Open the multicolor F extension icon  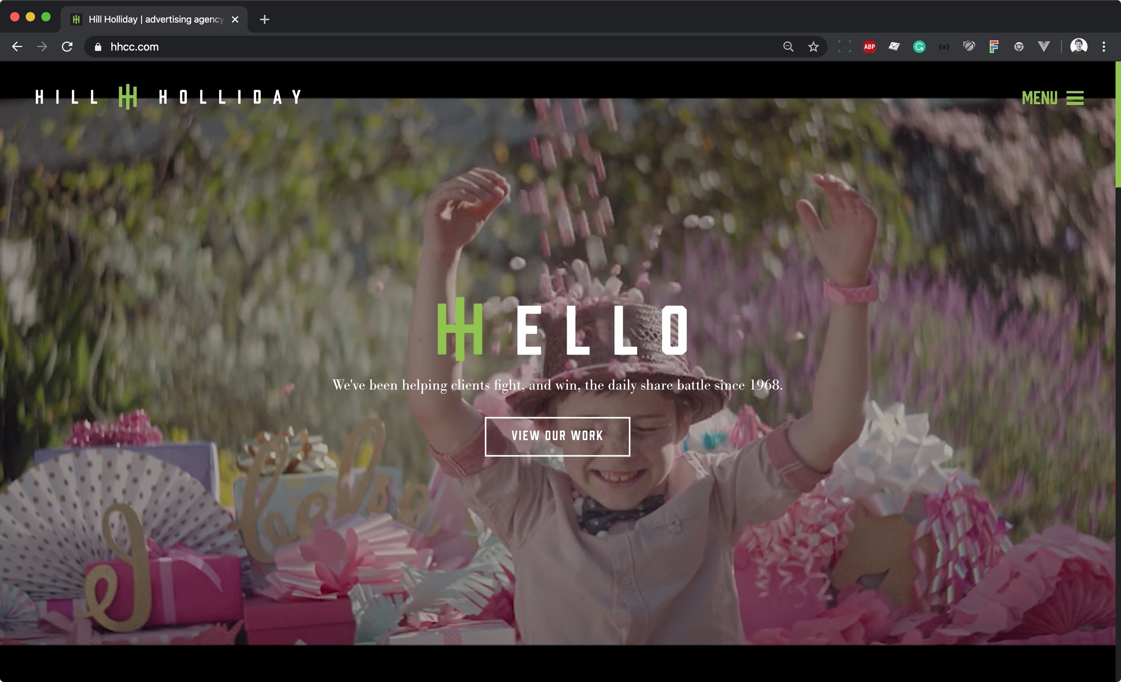click(994, 46)
